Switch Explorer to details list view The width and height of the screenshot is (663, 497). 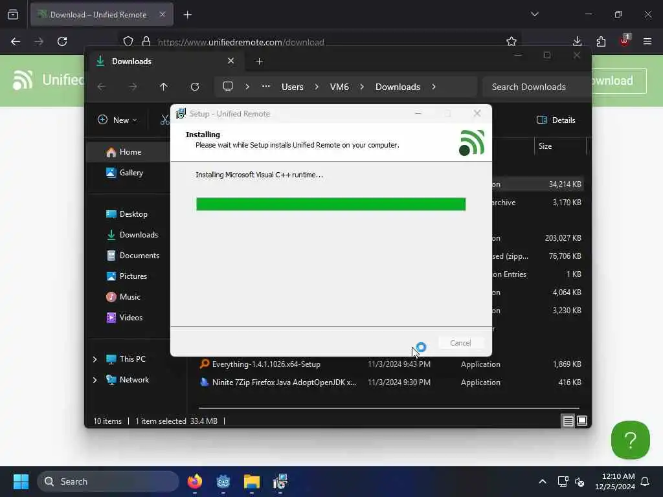click(568, 421)
